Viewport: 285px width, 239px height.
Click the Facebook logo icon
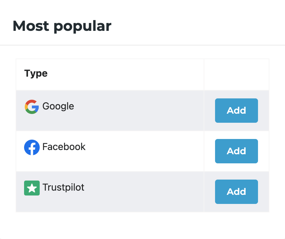pyautogui.click(x=32, y=147)
